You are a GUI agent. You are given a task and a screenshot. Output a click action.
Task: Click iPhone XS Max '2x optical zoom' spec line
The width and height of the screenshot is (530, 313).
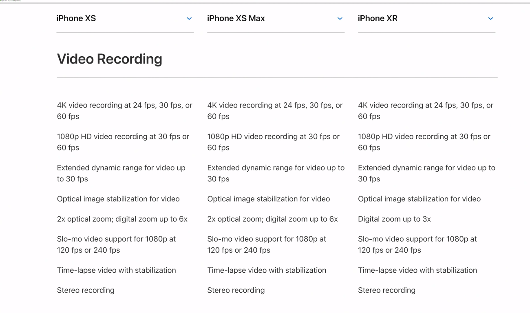272,219
